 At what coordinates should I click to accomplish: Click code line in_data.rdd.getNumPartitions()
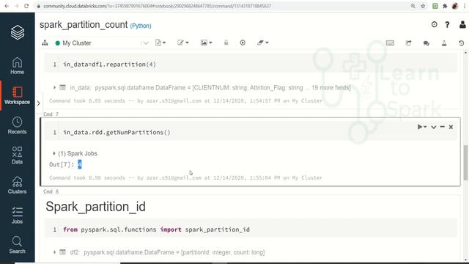117,132
